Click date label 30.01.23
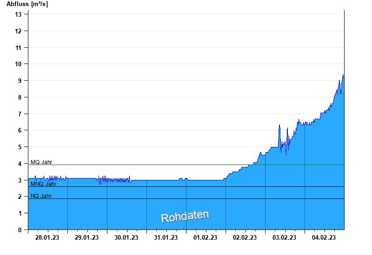This screenshot has width=372, height=255. click(126, 237)
